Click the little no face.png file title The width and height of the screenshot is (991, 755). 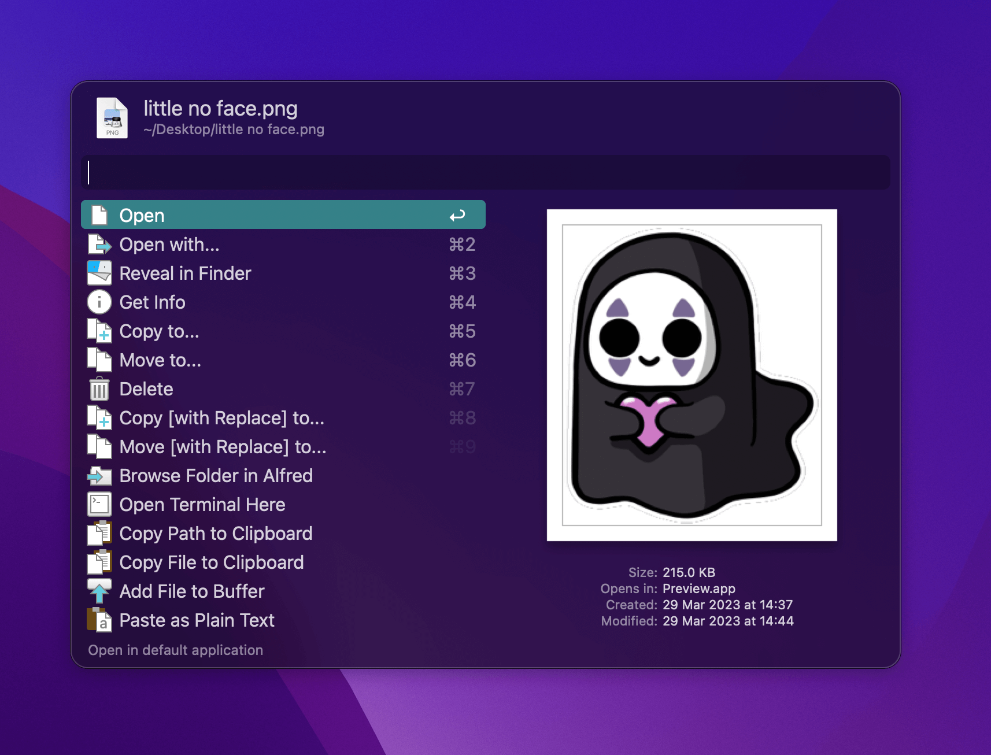220,109
